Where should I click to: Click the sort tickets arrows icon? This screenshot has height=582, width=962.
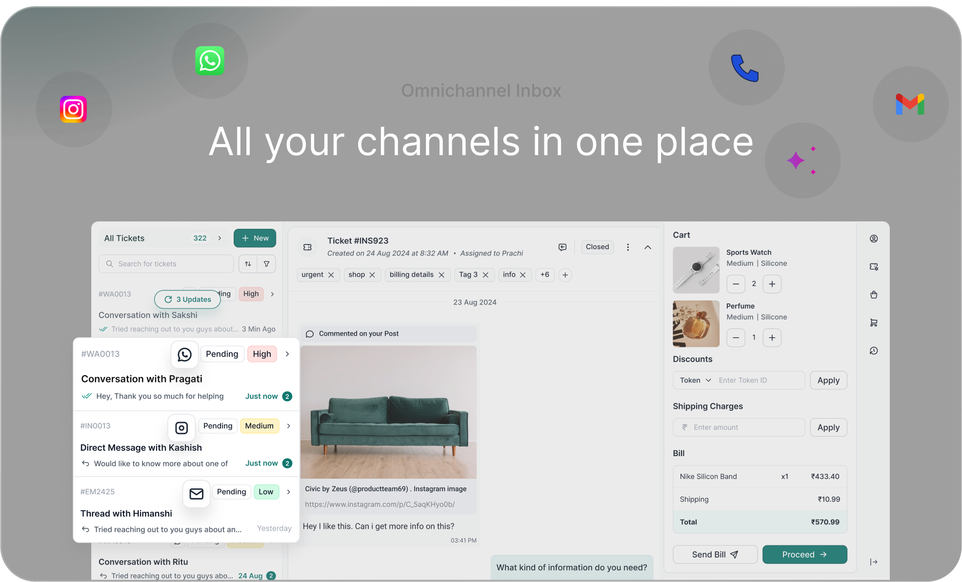248,264
